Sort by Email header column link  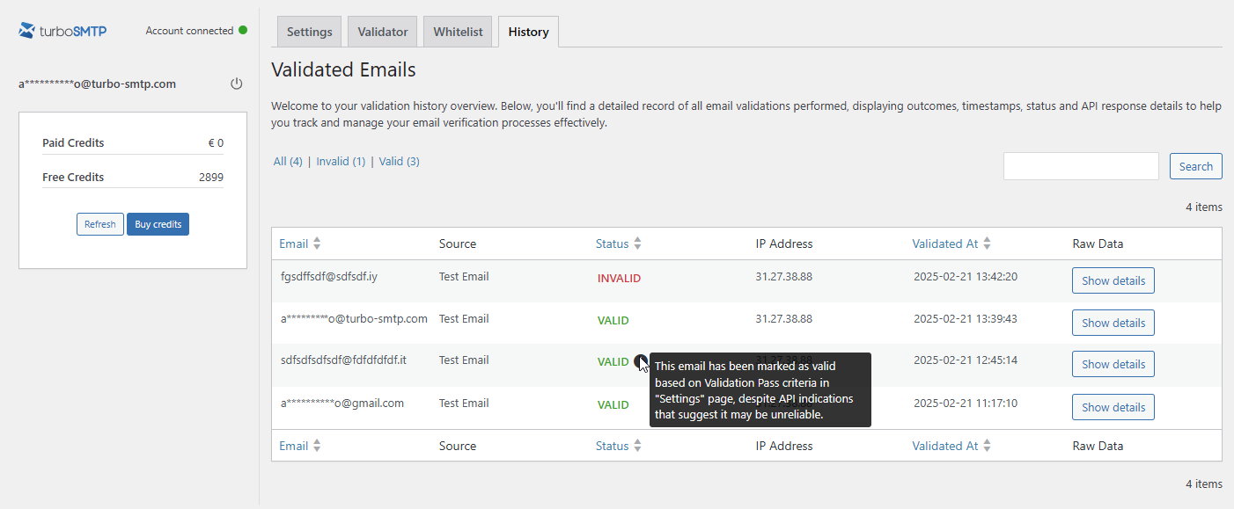(294, 244)
